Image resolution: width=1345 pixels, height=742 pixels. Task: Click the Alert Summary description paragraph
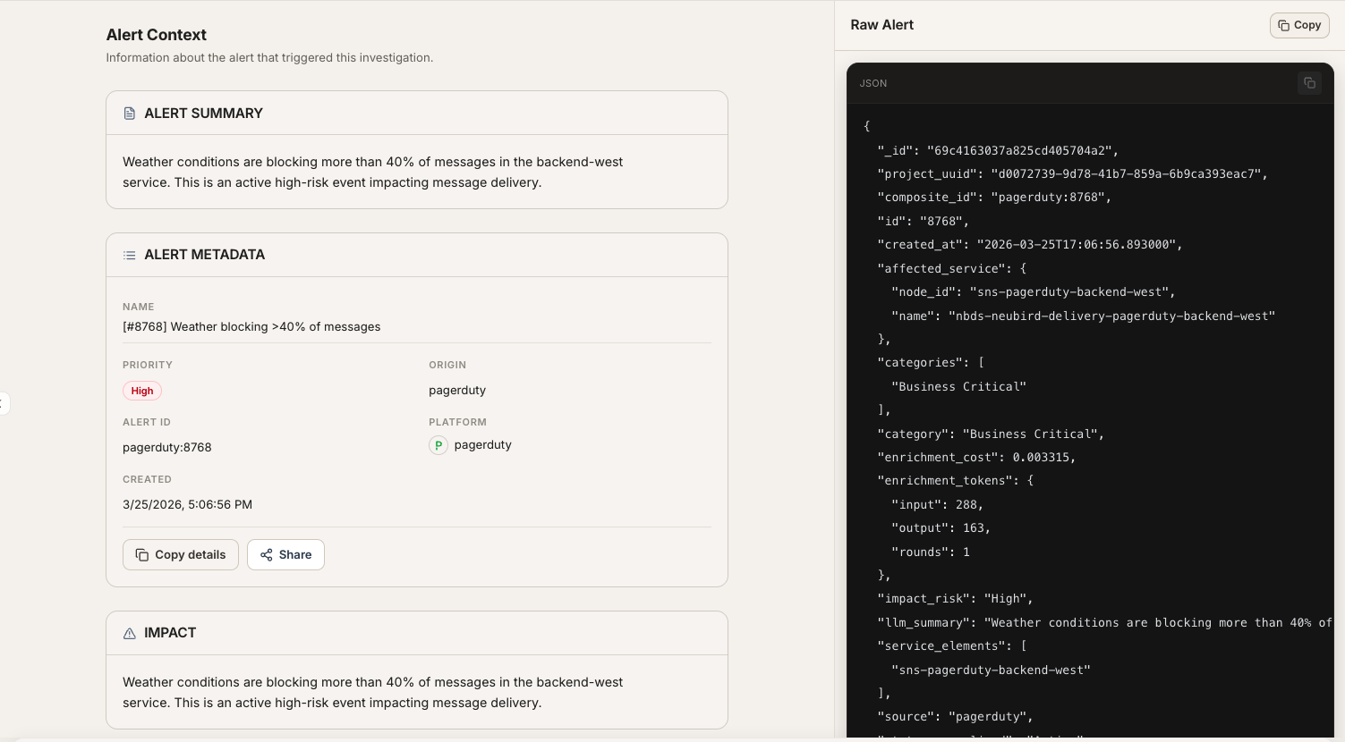click(x=373, y=172)
